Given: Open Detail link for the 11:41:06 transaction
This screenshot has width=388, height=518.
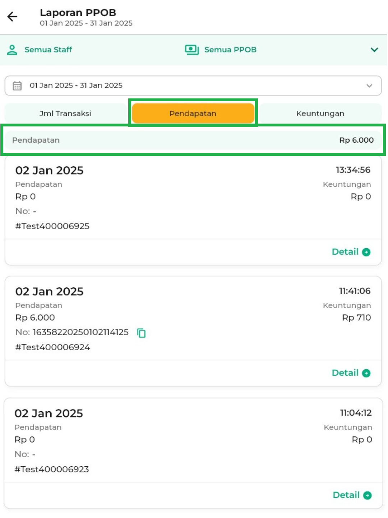Looking at the screenshot, I should (345, 373).
